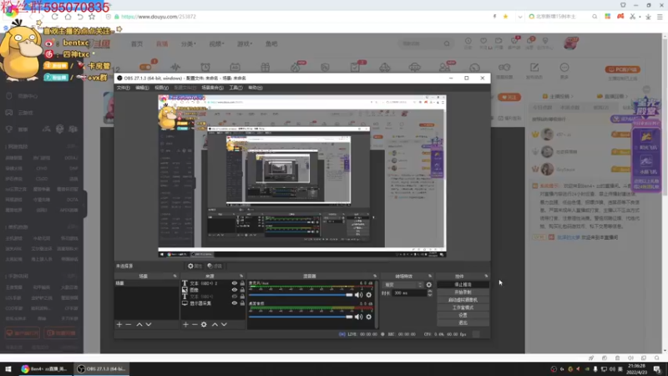The height and width of the screenshot is (376, 668).
Task: Mute the 桌面音频 speaker icon
Action: click(359, 317)
